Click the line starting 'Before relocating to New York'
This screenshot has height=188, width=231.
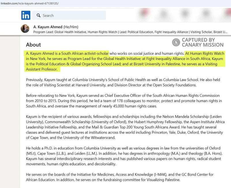pyautogui.click(x=123, y=96)
